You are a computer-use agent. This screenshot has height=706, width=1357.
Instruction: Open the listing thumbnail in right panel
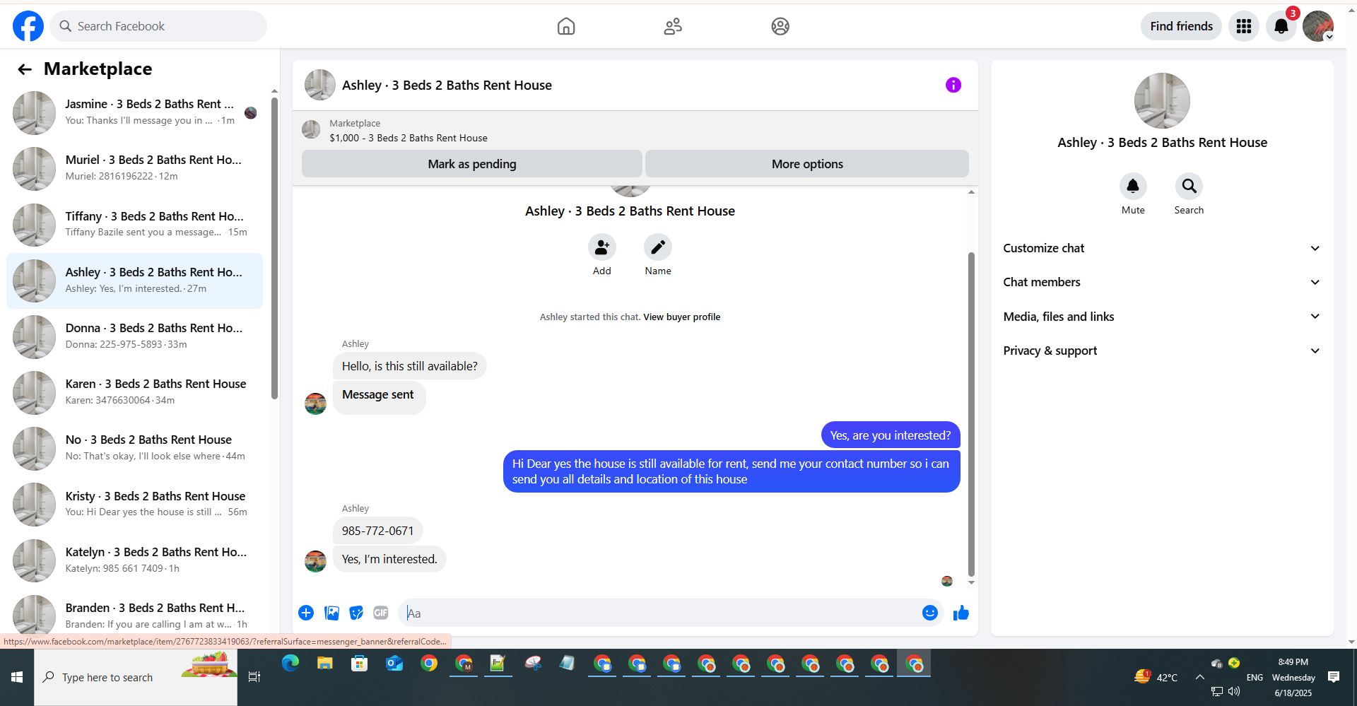(1162, 100)
